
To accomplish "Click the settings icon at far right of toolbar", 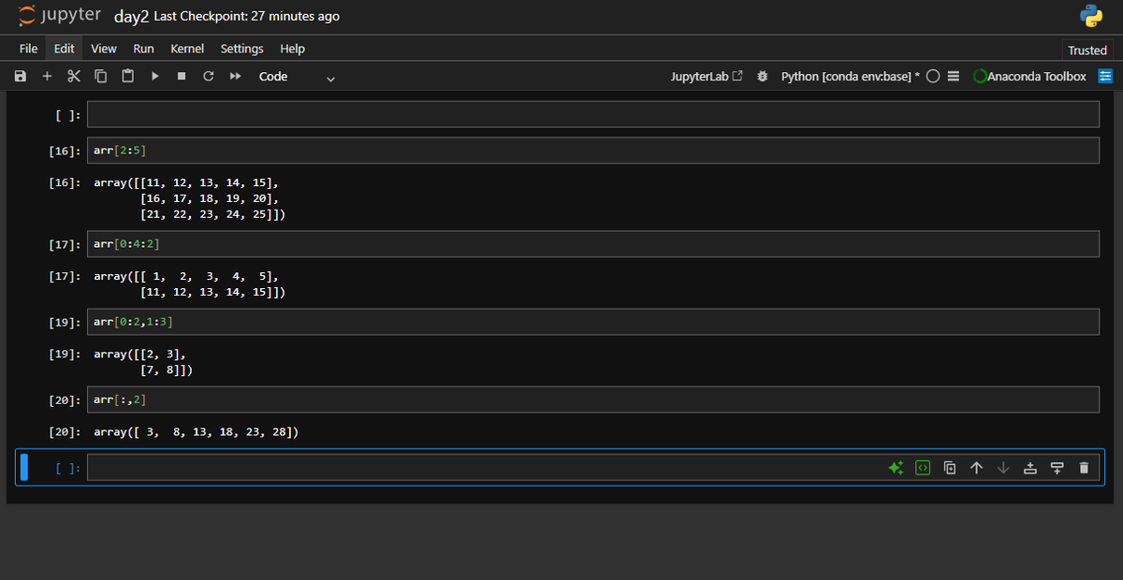I will [x=1104, y=77].
